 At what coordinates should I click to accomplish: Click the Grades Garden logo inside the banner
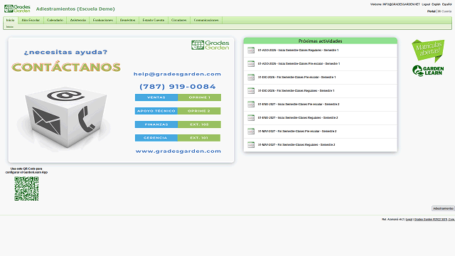[x=210, y=45]
